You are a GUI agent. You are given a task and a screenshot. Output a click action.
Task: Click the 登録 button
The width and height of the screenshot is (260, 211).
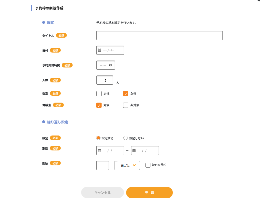click(149, 192)
